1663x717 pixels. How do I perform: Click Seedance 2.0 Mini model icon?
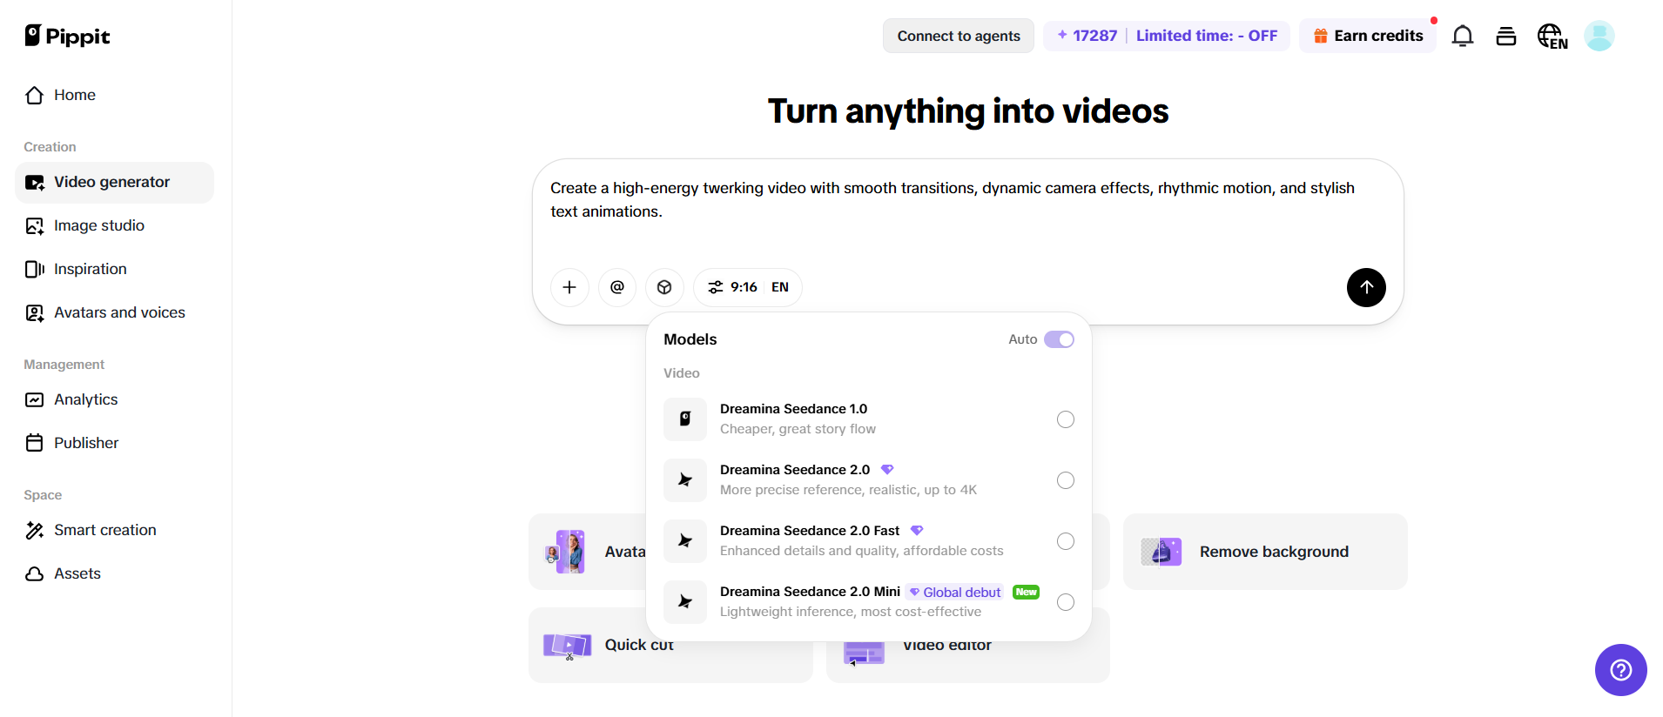685,602
